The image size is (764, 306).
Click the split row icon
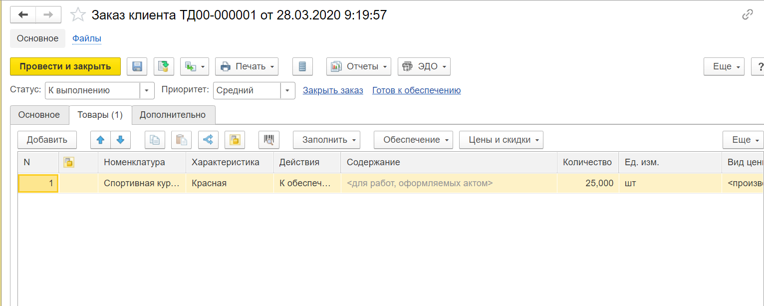pyautogui.click(x=208, y=140)
